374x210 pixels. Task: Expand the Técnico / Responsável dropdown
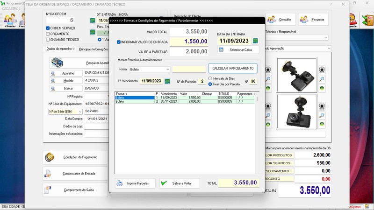point(325,37)
